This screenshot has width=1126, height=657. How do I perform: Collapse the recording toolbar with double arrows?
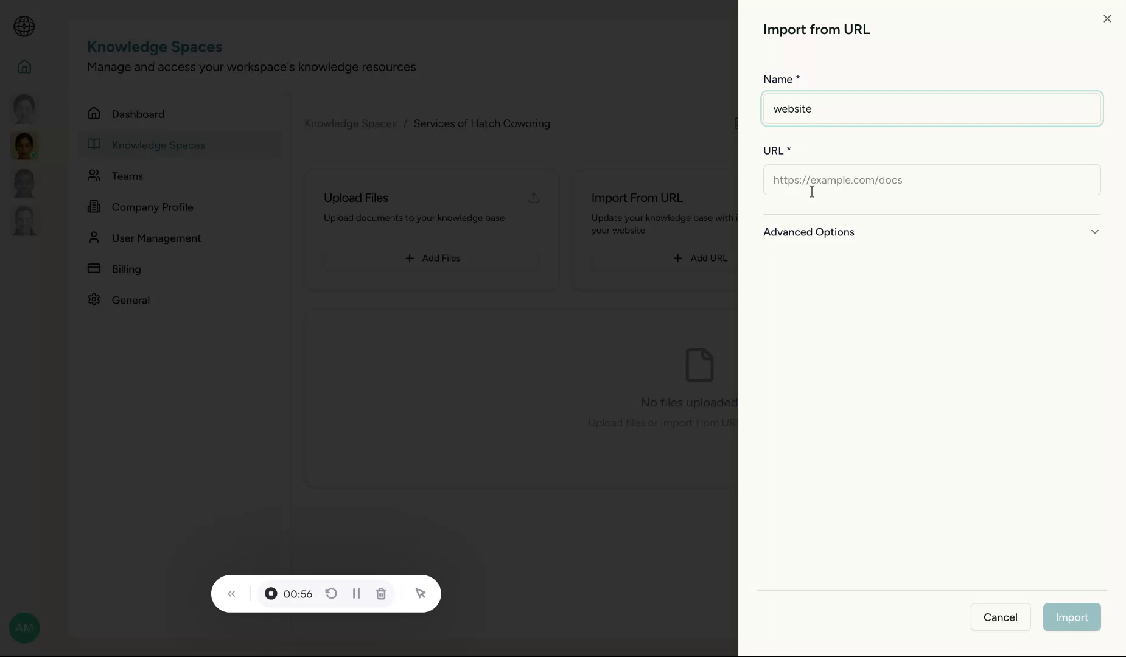[x=231, y=594]
